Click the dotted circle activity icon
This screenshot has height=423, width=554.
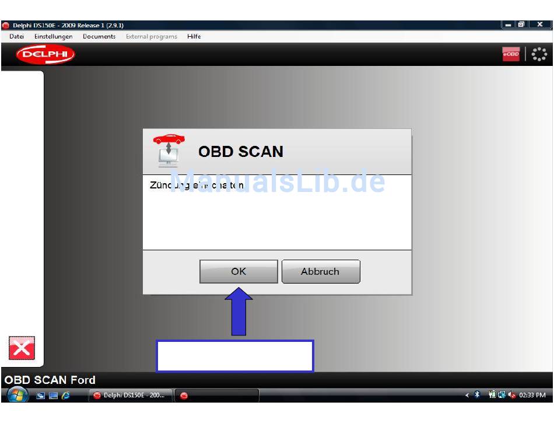539,54
